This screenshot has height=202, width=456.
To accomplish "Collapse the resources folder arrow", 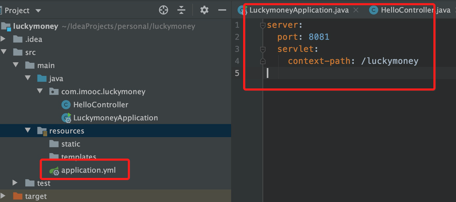I will coord(28,130).
